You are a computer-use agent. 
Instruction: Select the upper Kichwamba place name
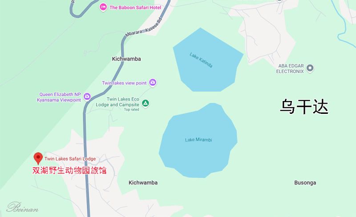coord(126,59)
